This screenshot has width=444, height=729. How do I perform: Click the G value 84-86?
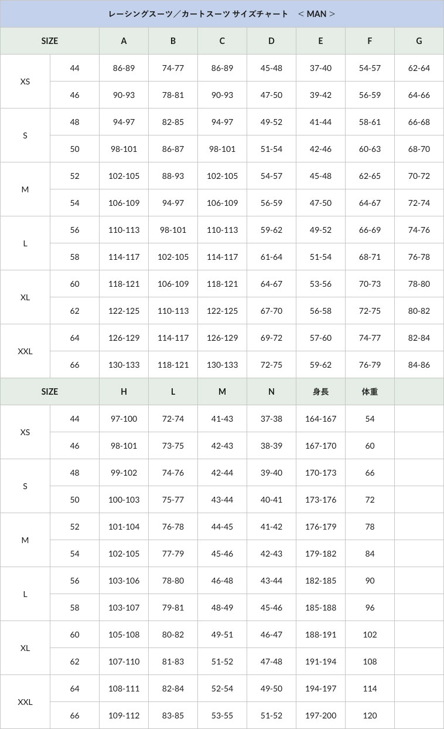point(419,364)
